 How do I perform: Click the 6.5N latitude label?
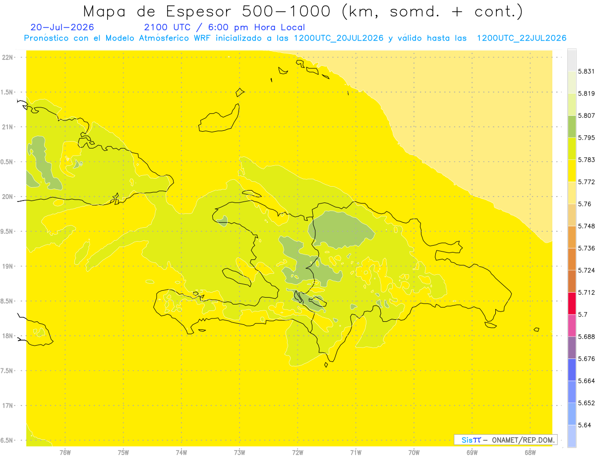(7, 440)
